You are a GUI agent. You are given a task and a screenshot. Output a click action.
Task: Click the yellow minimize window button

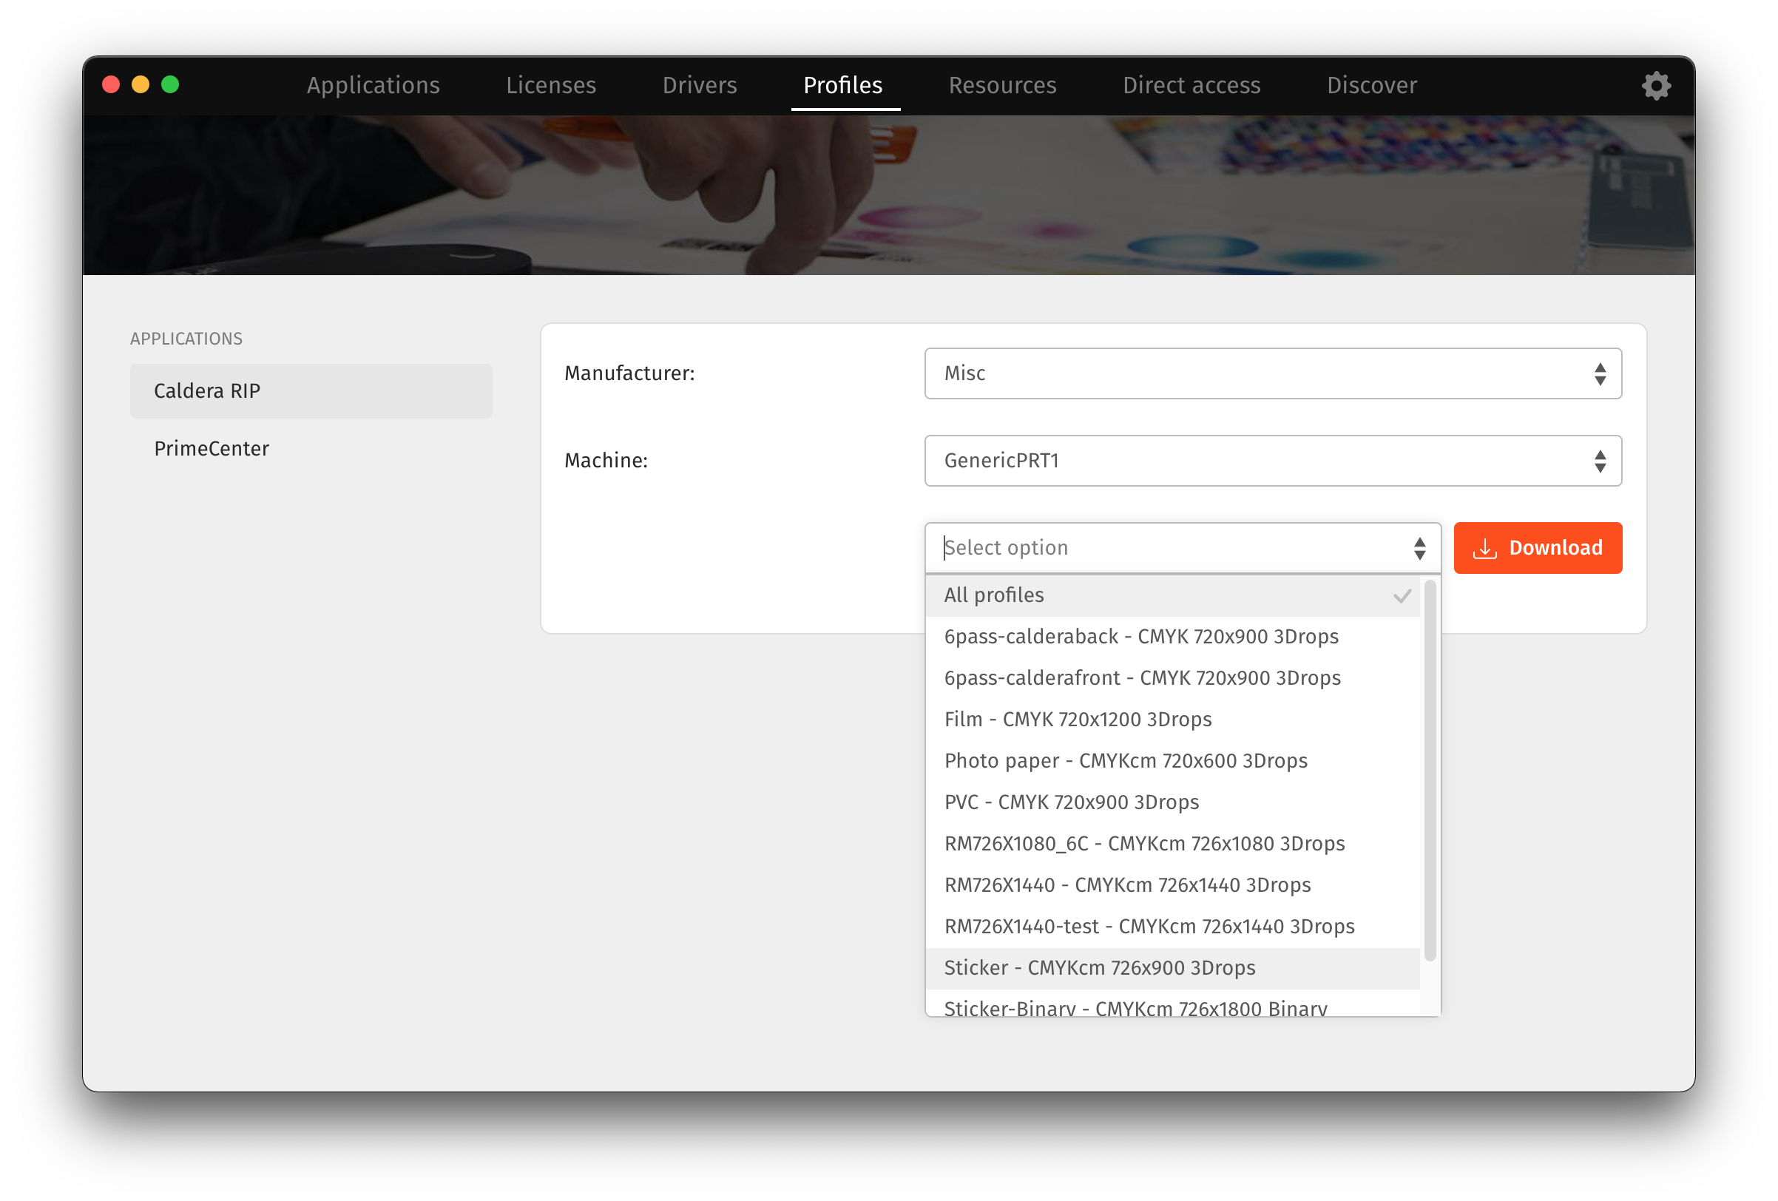[x=141, y=84]
